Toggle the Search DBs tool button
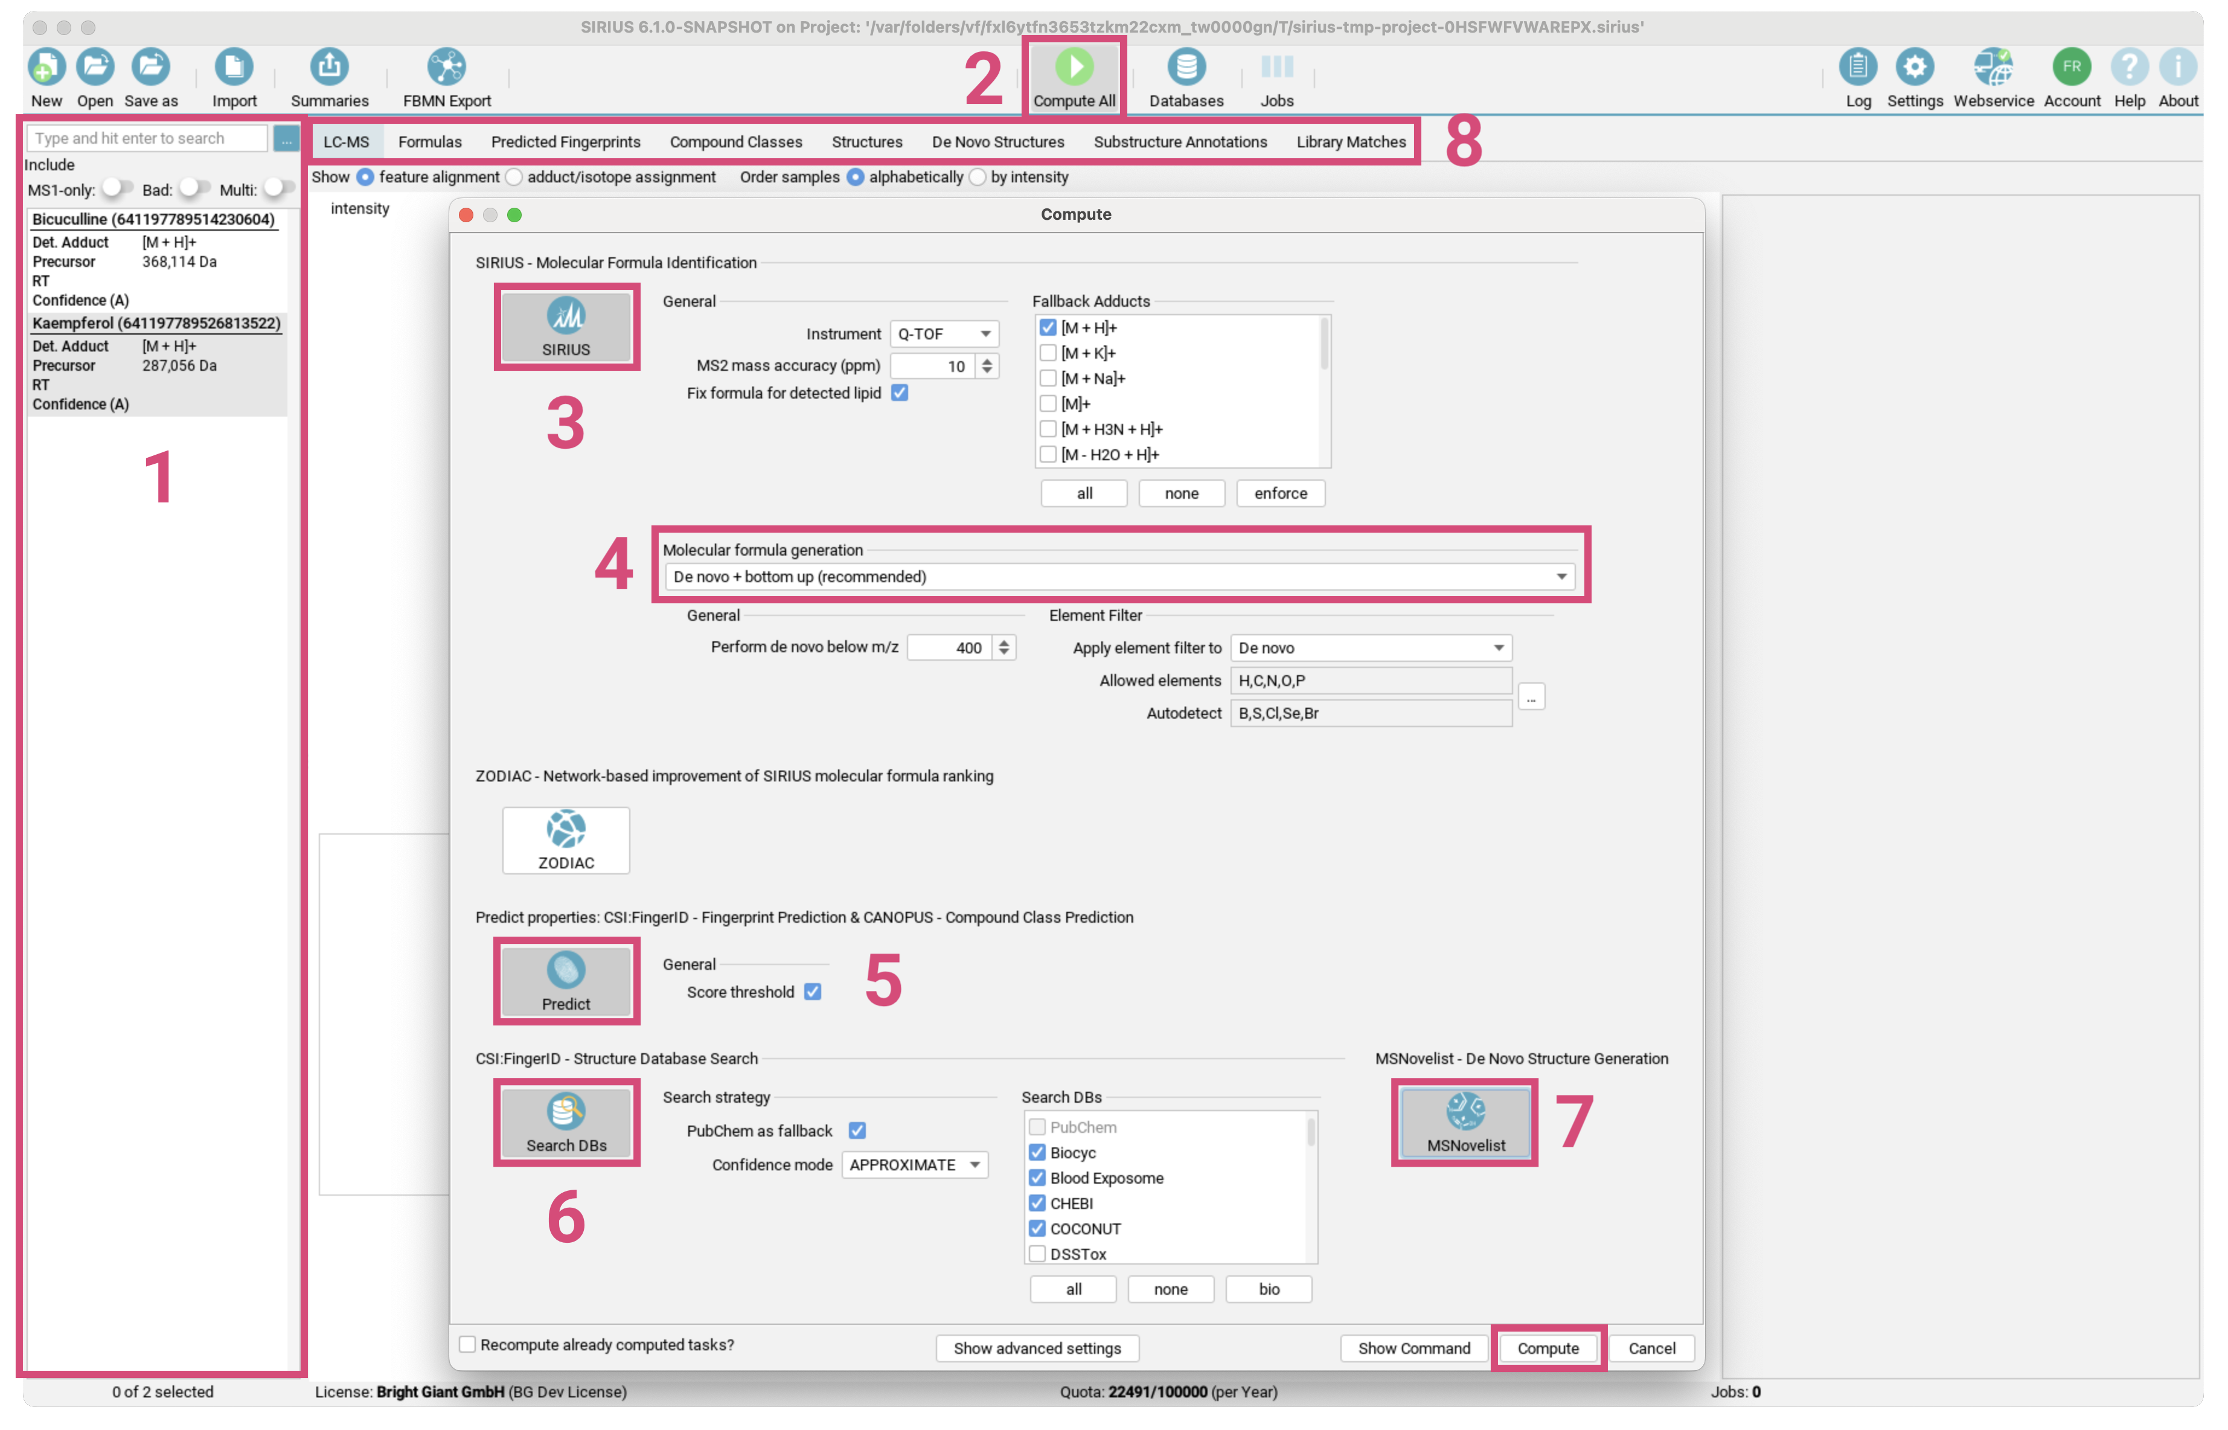The image size is (2228, 1430). (566, 1123)
